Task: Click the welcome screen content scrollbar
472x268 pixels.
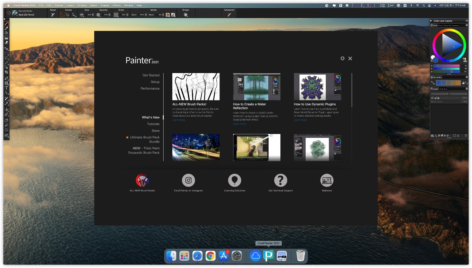Action: 352,90
